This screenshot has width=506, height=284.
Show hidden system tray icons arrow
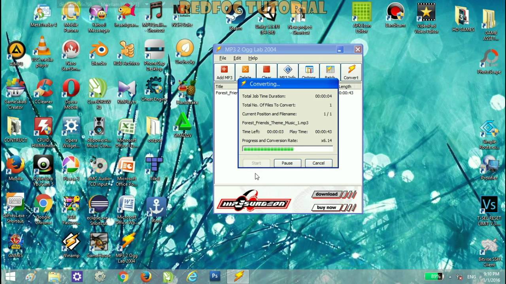coord(450,277)
